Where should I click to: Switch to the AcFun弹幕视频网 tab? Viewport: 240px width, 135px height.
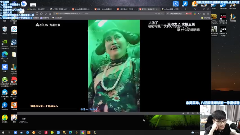(82, 9)
